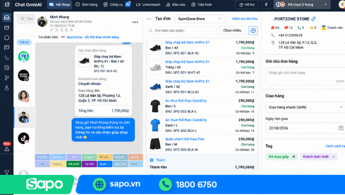This screenshot has height=195, width=345.
Task: Click the AI gợi ý quick reply tag
Action: pyautogui.click(x=89, y=157)
